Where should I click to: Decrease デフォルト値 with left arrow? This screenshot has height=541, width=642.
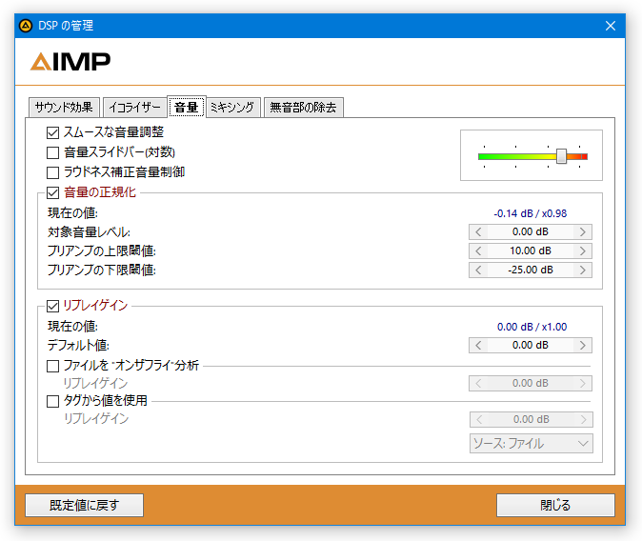[x=478, y=345]
